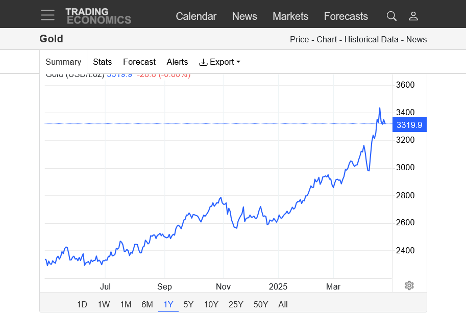Go to the News menu item

(244, 16)
